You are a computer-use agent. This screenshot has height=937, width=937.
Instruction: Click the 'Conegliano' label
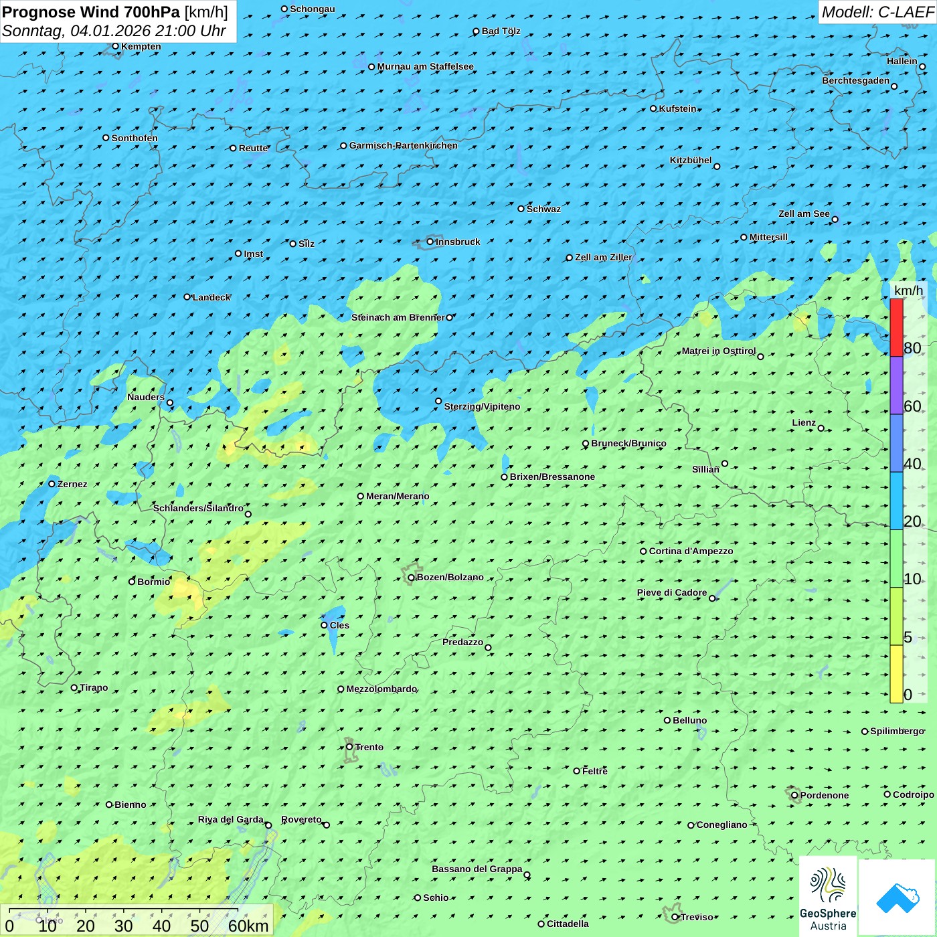[721, 825]
